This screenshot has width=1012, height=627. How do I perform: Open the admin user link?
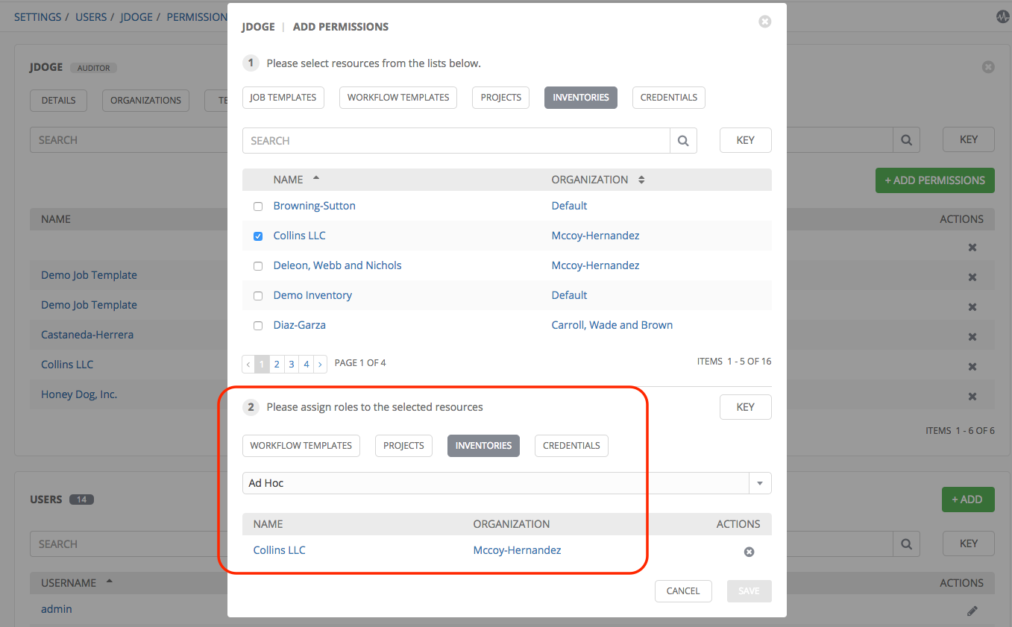pyautogui.click(x=57, y=609)
